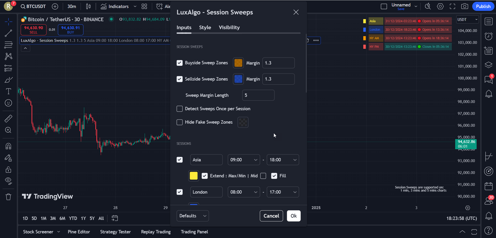Open the London session 17:00 end dropdown
This screenshot has width=496, height=238.
(283, 192)
